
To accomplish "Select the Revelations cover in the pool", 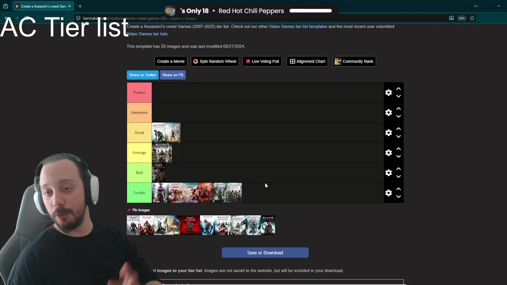I will [268, 225].
